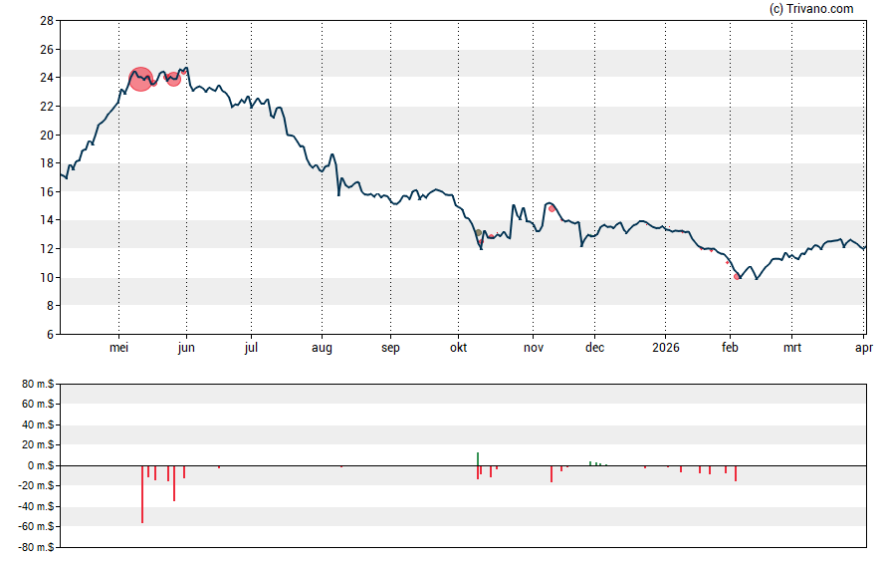The width and height of the screenshot is (884, 563).
Task: Click the '0 m.$' axis label
Action: tap(40, 465)
